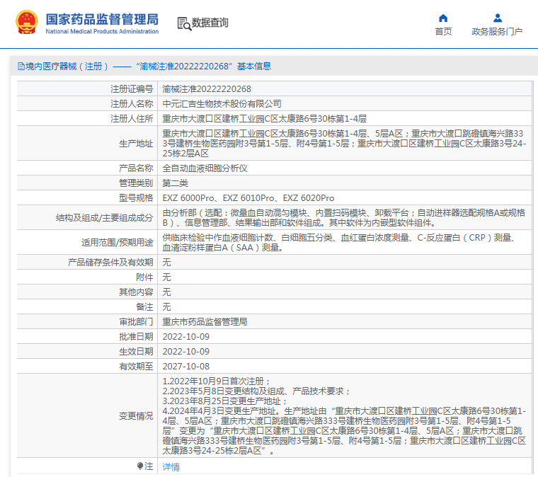This screenshot has width=538, height=477.
Task: Click the national emblem logo
Action: [26, 22]
